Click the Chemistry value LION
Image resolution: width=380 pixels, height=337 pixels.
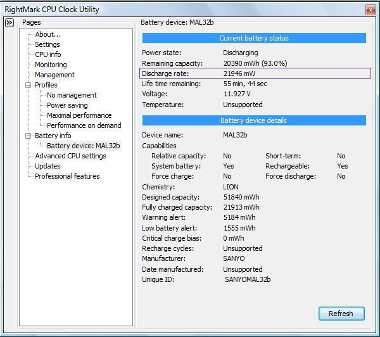click(x=231, y=187)
